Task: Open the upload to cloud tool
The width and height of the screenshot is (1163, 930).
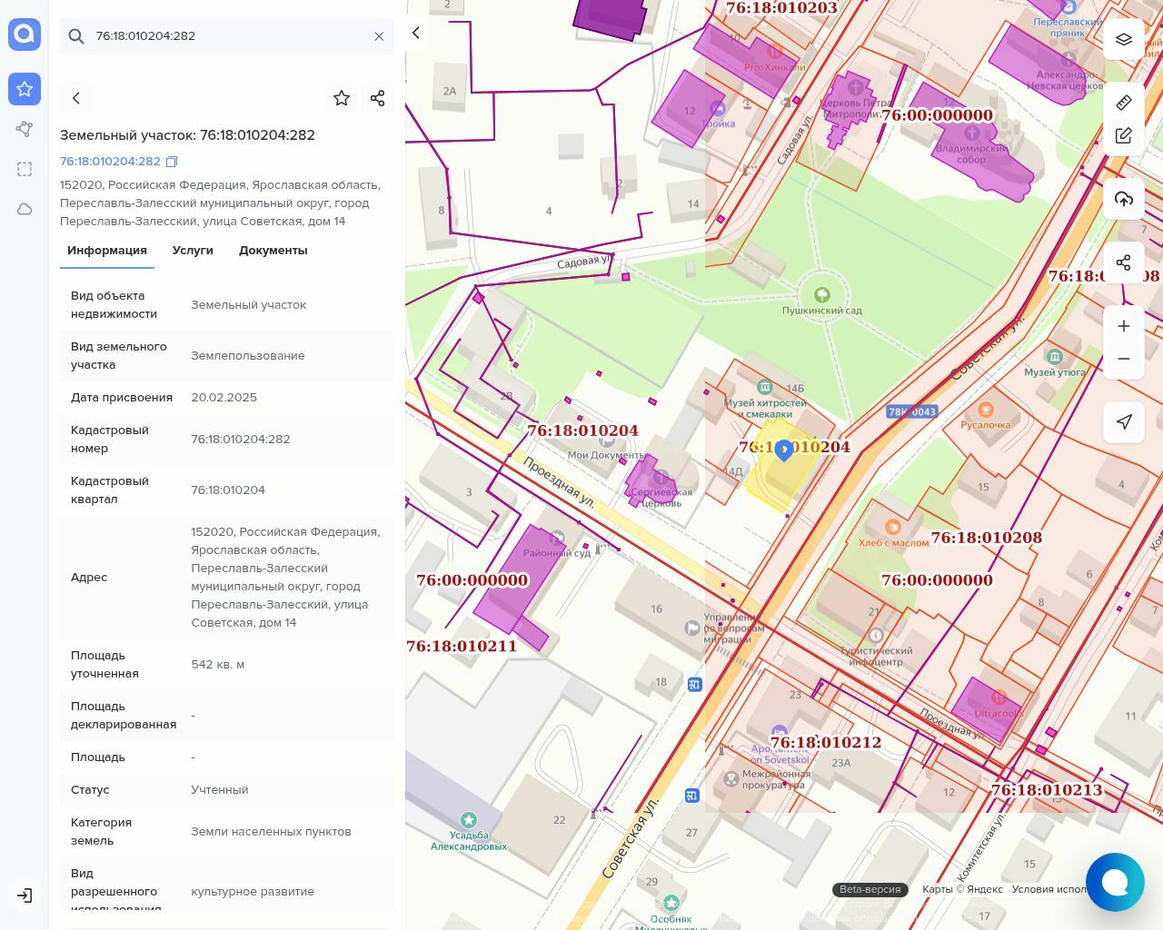Action: tap(1124, 199)
